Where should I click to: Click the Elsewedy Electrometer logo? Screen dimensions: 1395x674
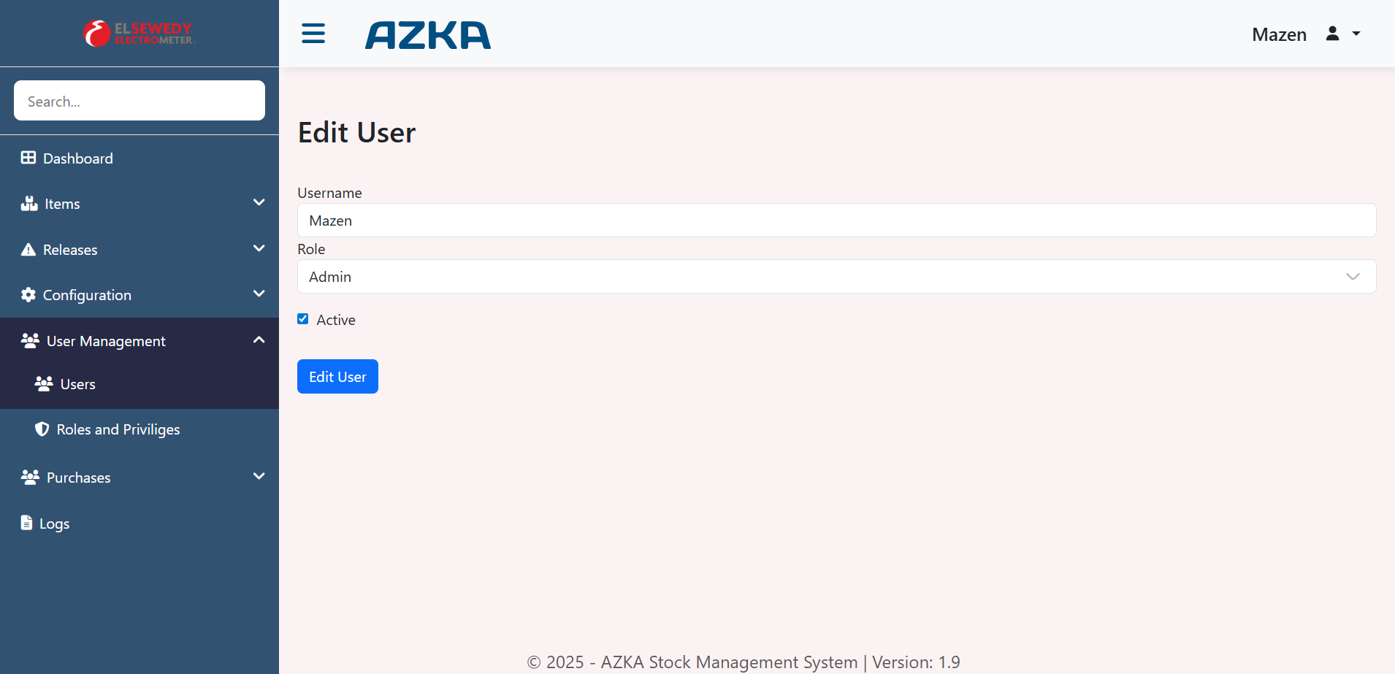coord(139,34)
